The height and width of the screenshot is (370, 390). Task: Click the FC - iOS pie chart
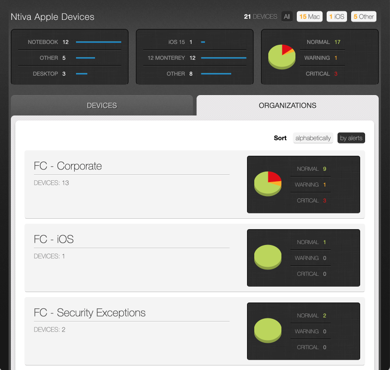268,257
